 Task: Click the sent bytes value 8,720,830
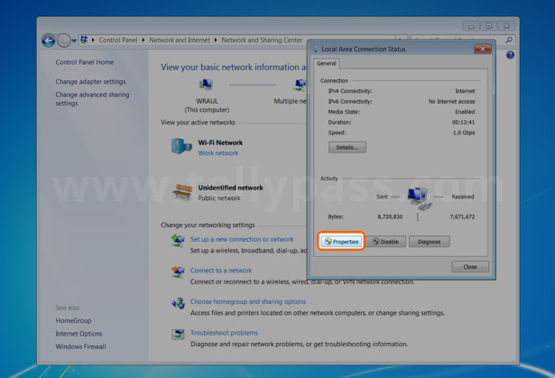(x=390, y=217)
